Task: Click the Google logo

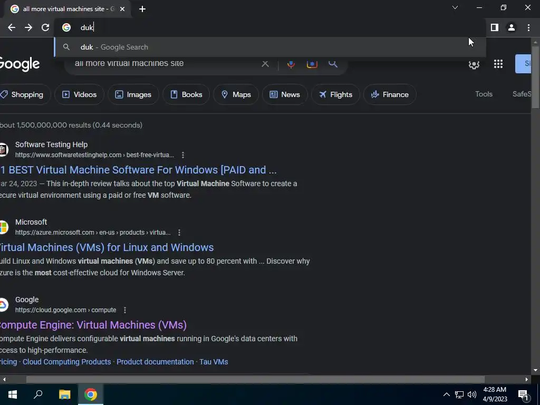Action: click(x=20, y=64)
